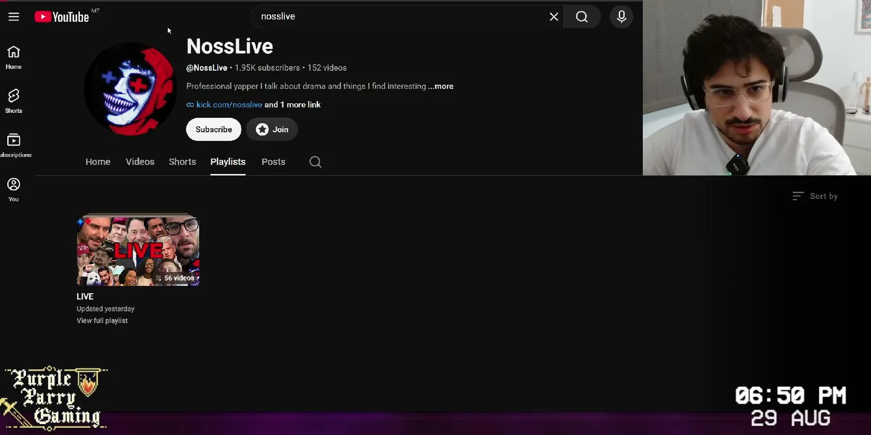Click the NossLive channel avatar
The image size is (871, 435).
pos(129,89)
